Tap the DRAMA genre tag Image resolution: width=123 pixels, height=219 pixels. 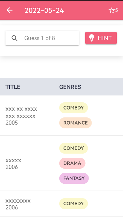[72, 163]
